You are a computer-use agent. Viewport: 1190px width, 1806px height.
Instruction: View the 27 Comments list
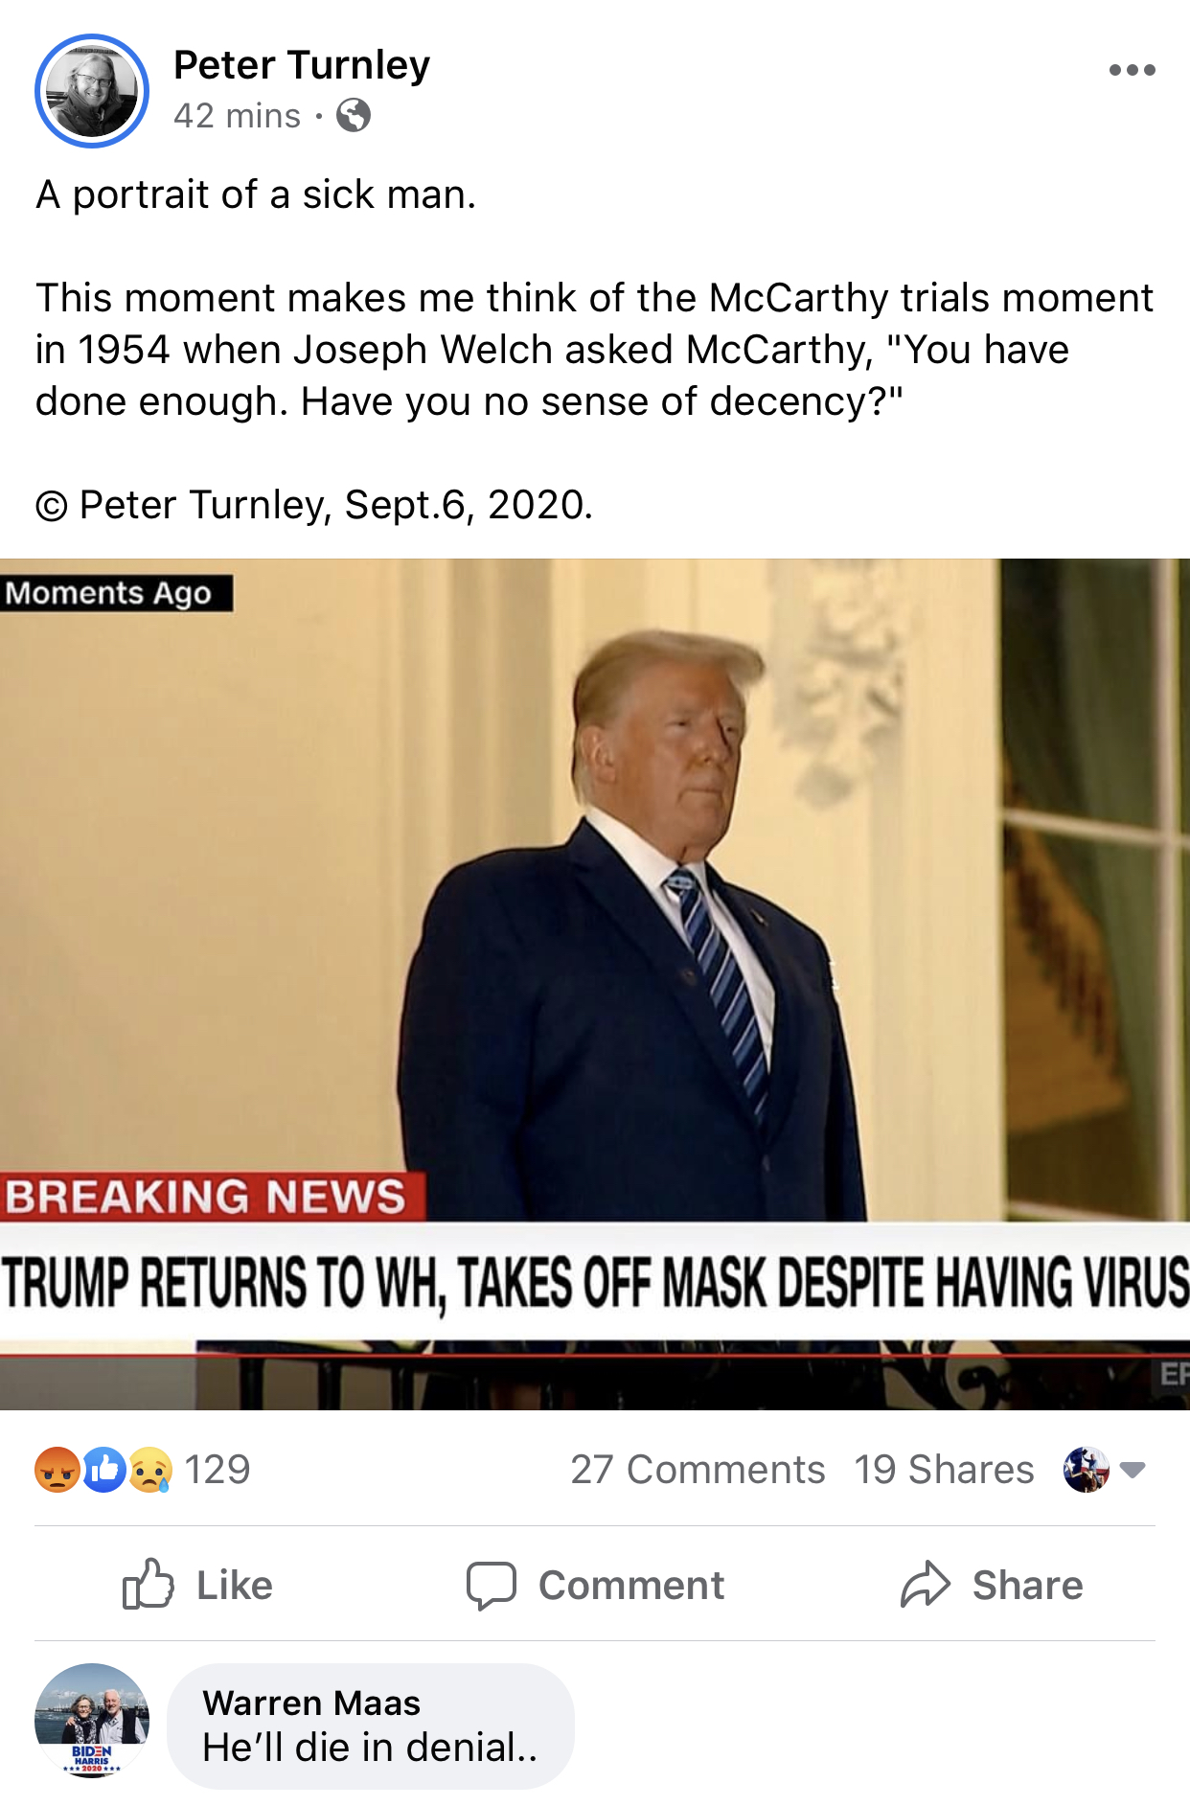(698, 1469)
